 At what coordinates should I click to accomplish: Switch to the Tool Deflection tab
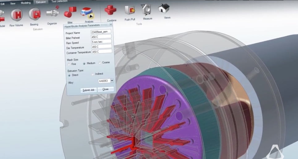pyautogui.click(x=59, y=1)
